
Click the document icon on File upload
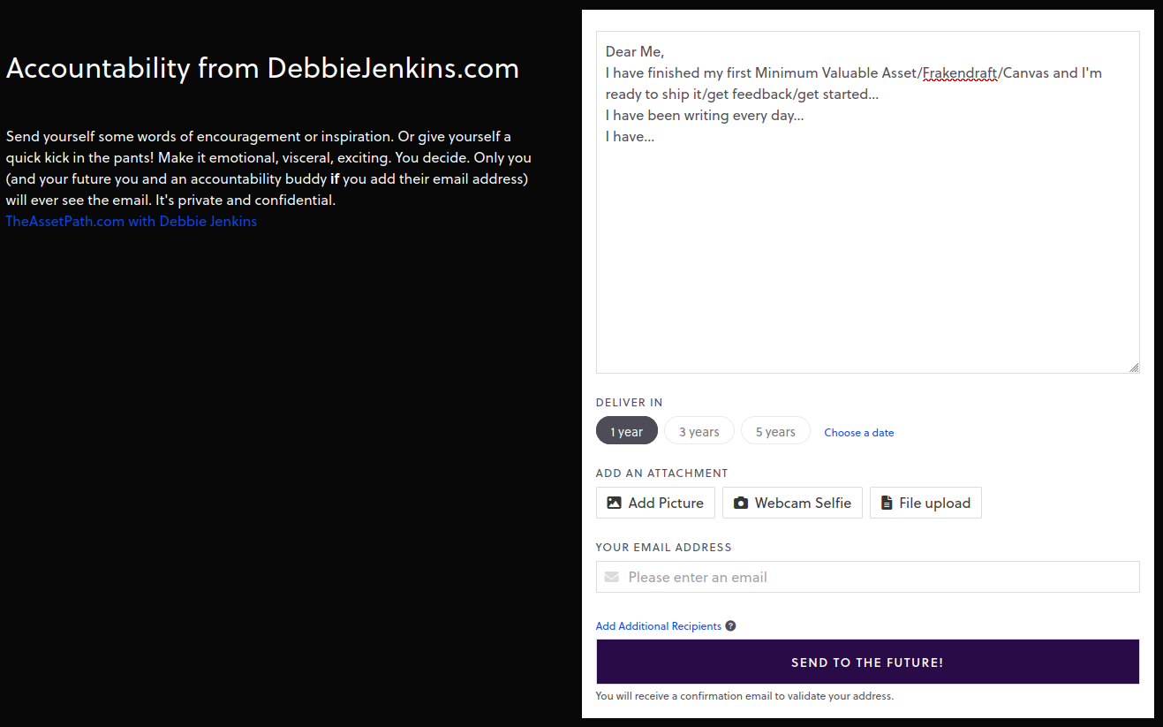point(887,503)
